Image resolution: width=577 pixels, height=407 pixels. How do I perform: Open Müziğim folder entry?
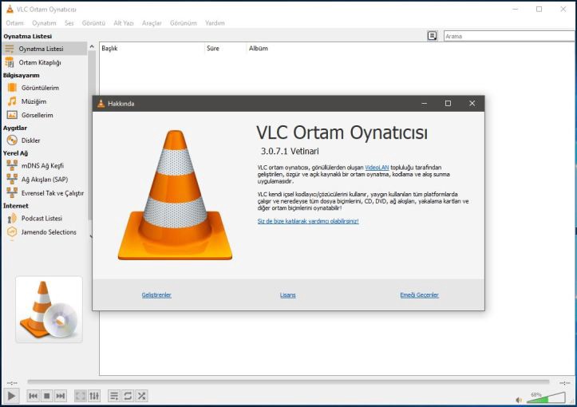34,101
